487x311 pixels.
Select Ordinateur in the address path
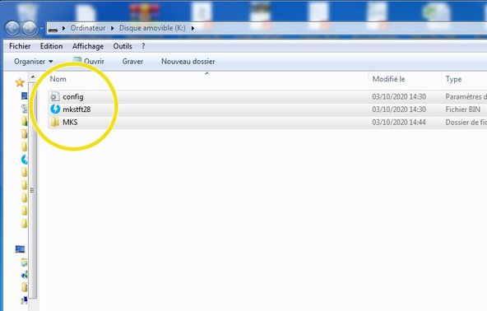click(x=88, y=28)
